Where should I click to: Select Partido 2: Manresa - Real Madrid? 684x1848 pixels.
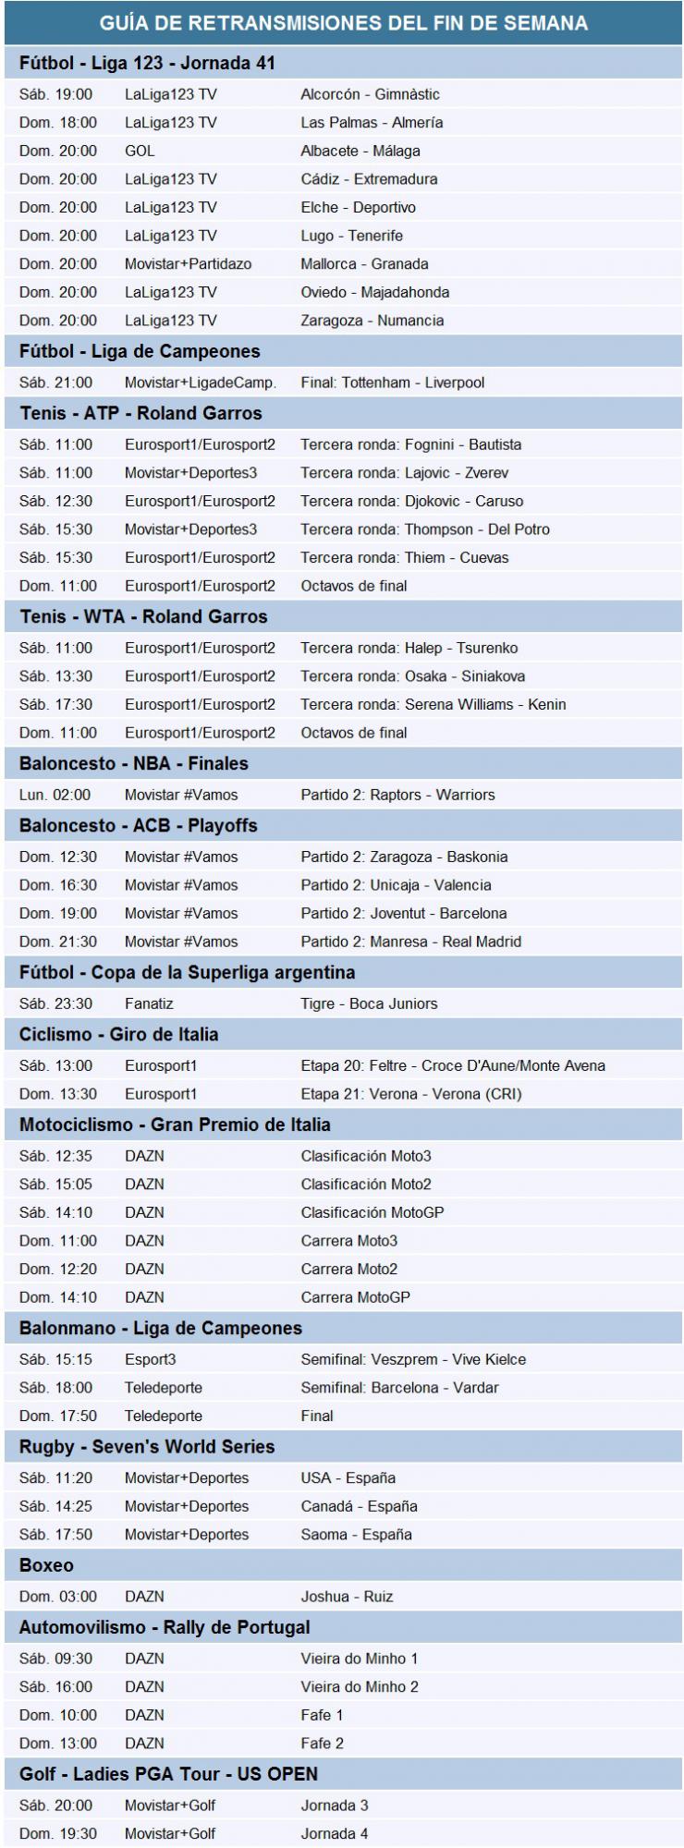pyautogui.click(x=410, y=942)
